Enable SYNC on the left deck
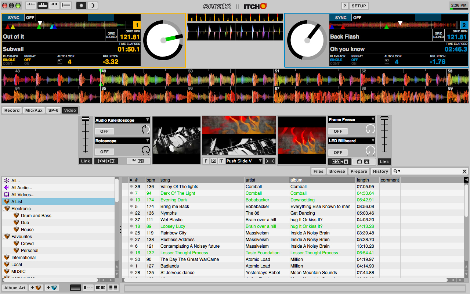The height and width of the screenshot is (294, 470). 14,18
